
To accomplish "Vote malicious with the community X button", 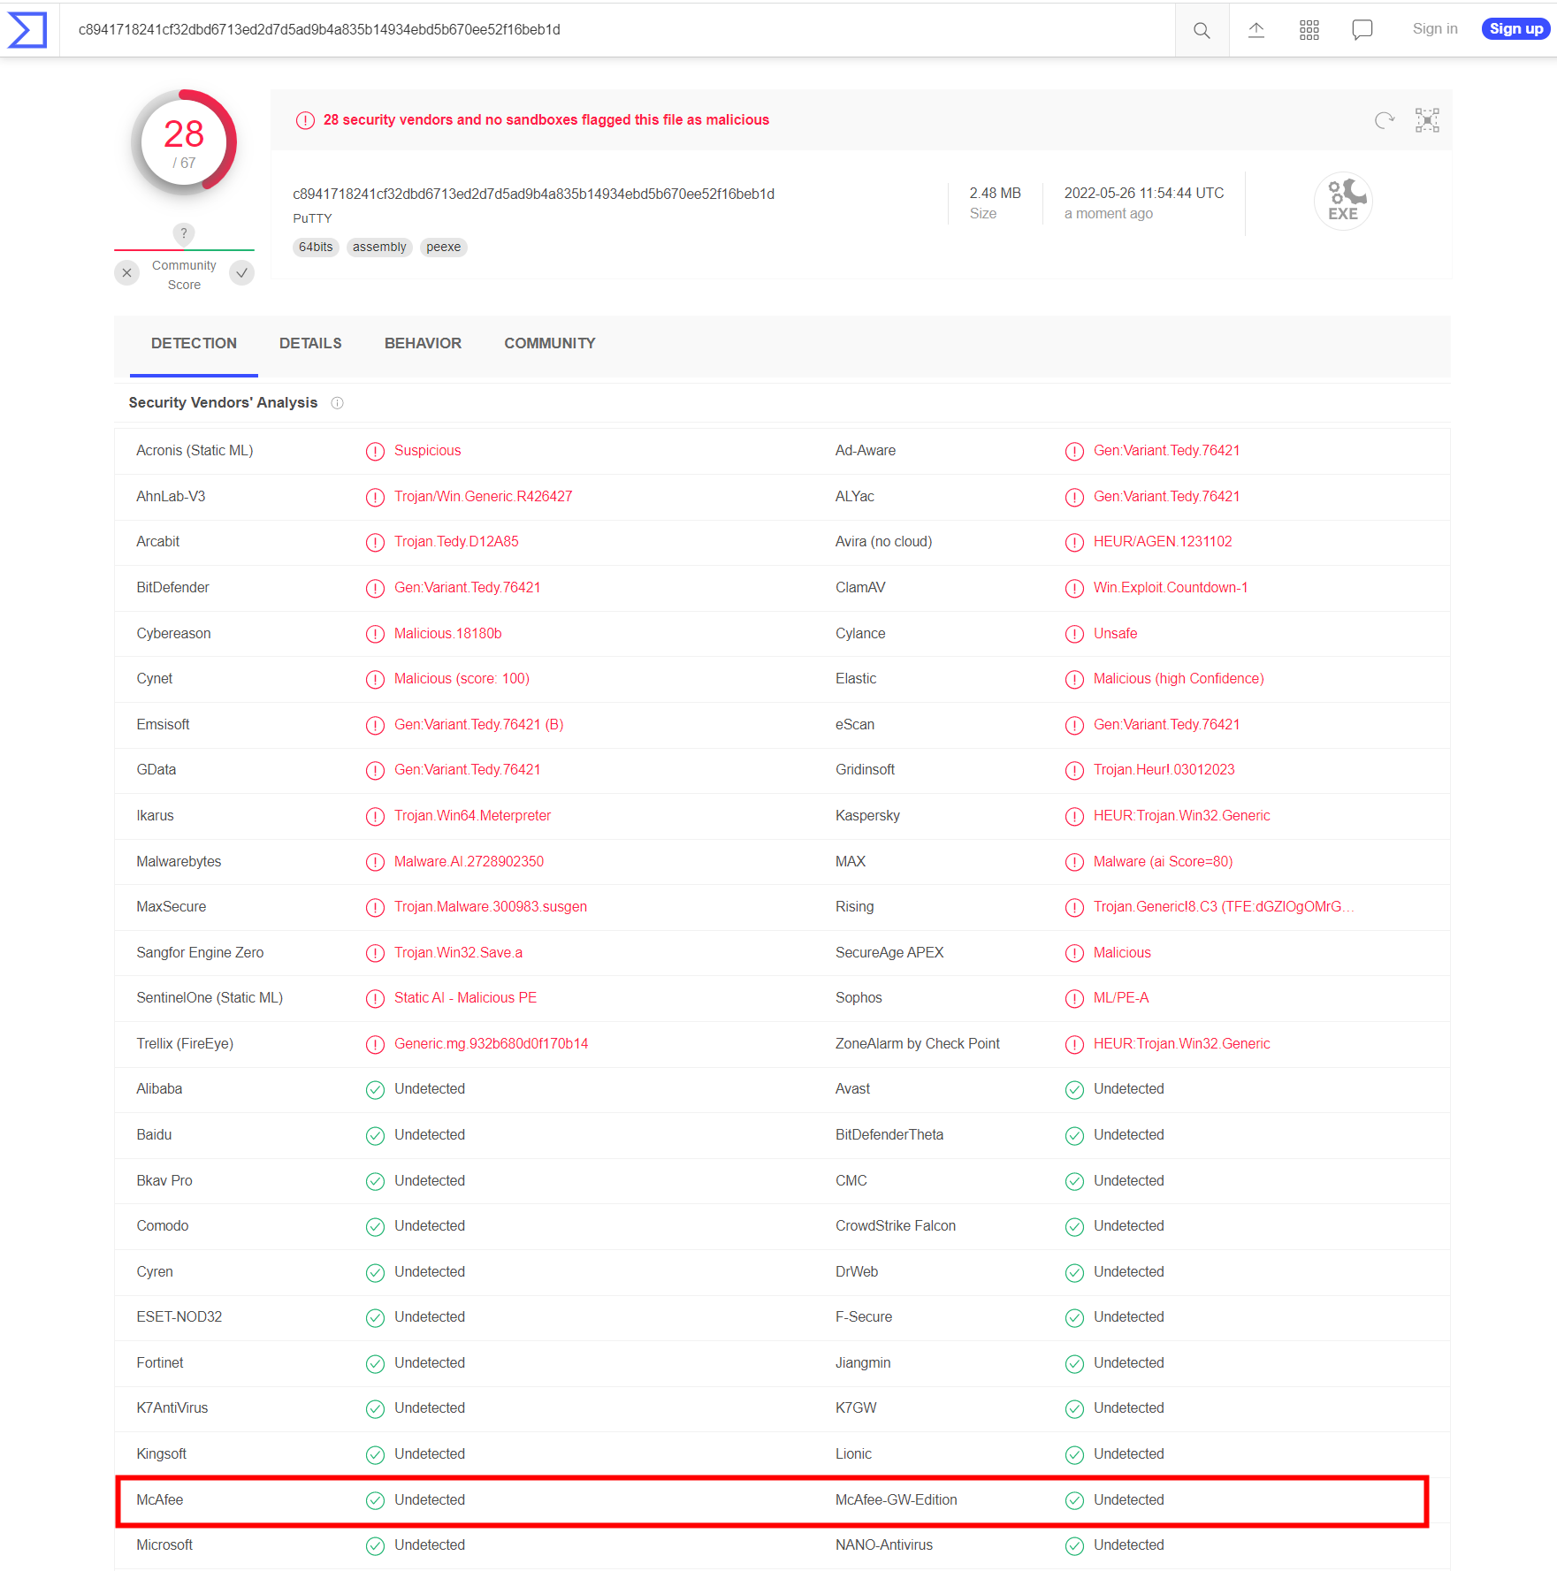I will pos(127,273).
